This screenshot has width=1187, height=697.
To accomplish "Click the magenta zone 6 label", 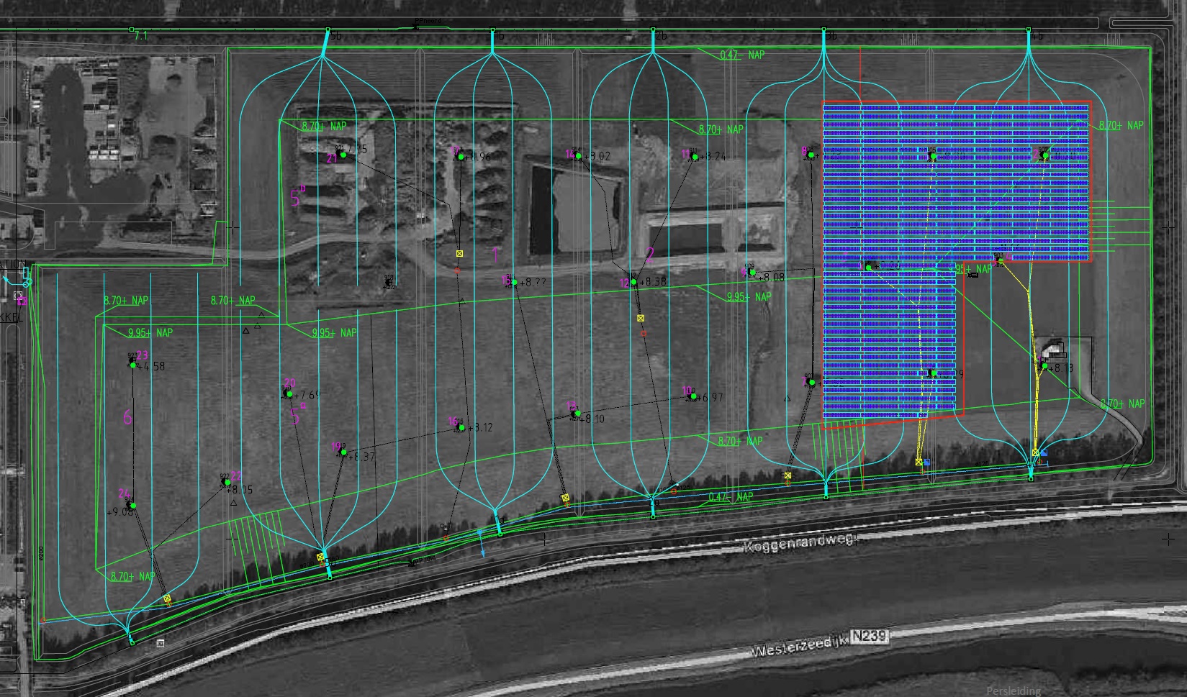I will [128, 418].
